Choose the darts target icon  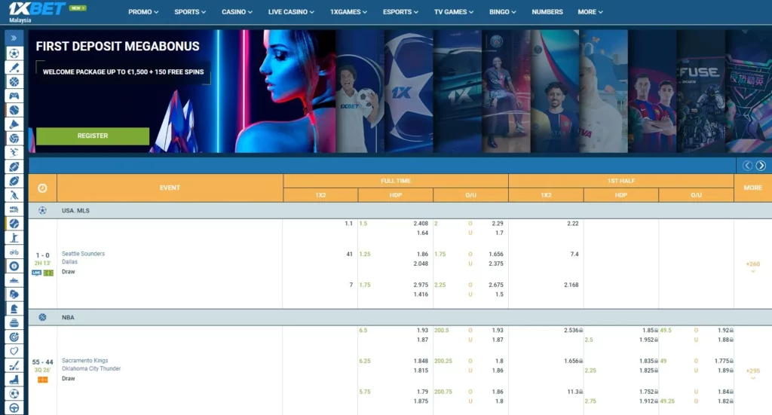click(14, 337)
